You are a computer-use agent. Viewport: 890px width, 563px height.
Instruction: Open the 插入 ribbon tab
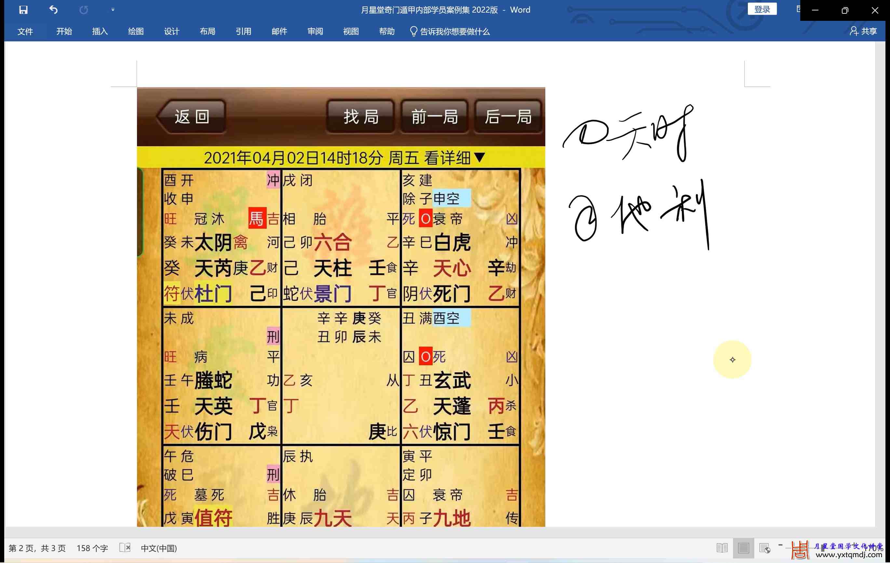click(100, 32)
